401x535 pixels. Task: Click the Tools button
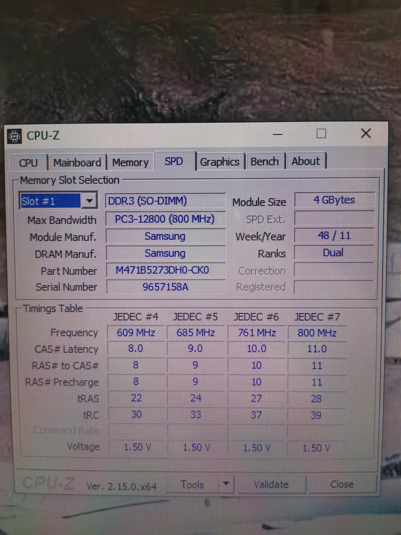pos(192,485)
